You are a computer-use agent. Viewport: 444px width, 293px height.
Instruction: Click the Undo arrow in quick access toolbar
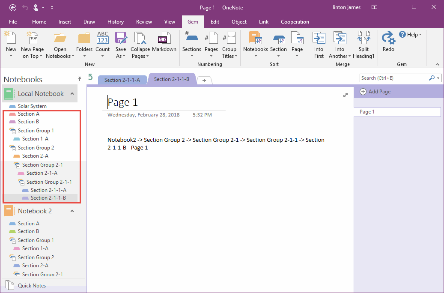click(x=25, y=8)
